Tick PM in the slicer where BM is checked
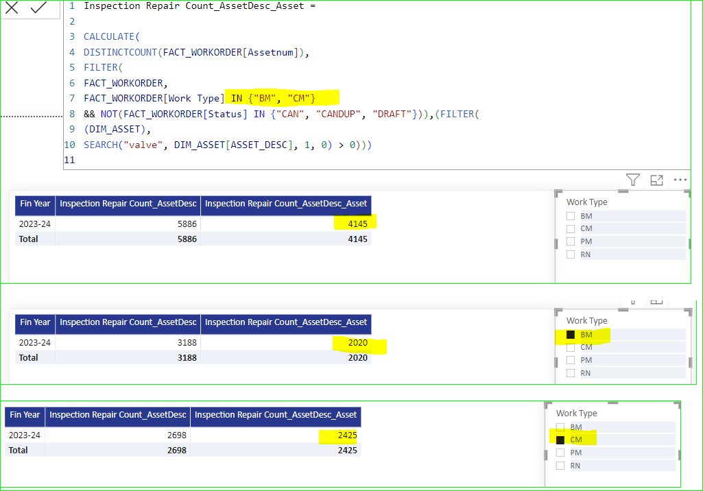Screen dimensions: 703x491 tap(571, 360)
